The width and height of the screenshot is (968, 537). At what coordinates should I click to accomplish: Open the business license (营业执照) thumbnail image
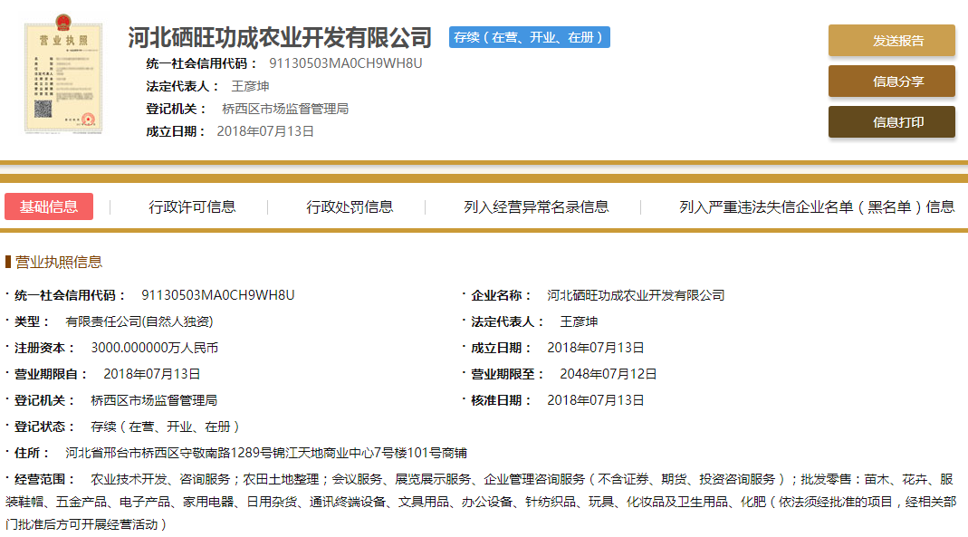[62, 79]
